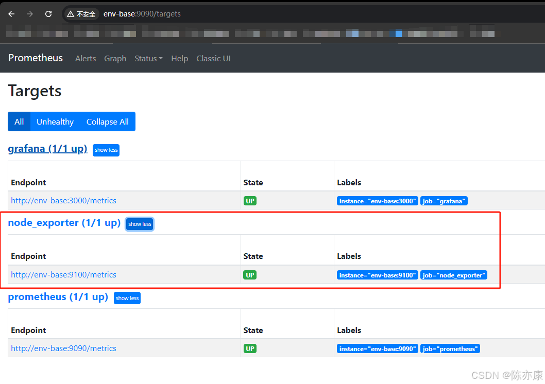Select the All filter button
This screenshot has width=545, height=384.
pyautogui.click(x=19, y=121)
